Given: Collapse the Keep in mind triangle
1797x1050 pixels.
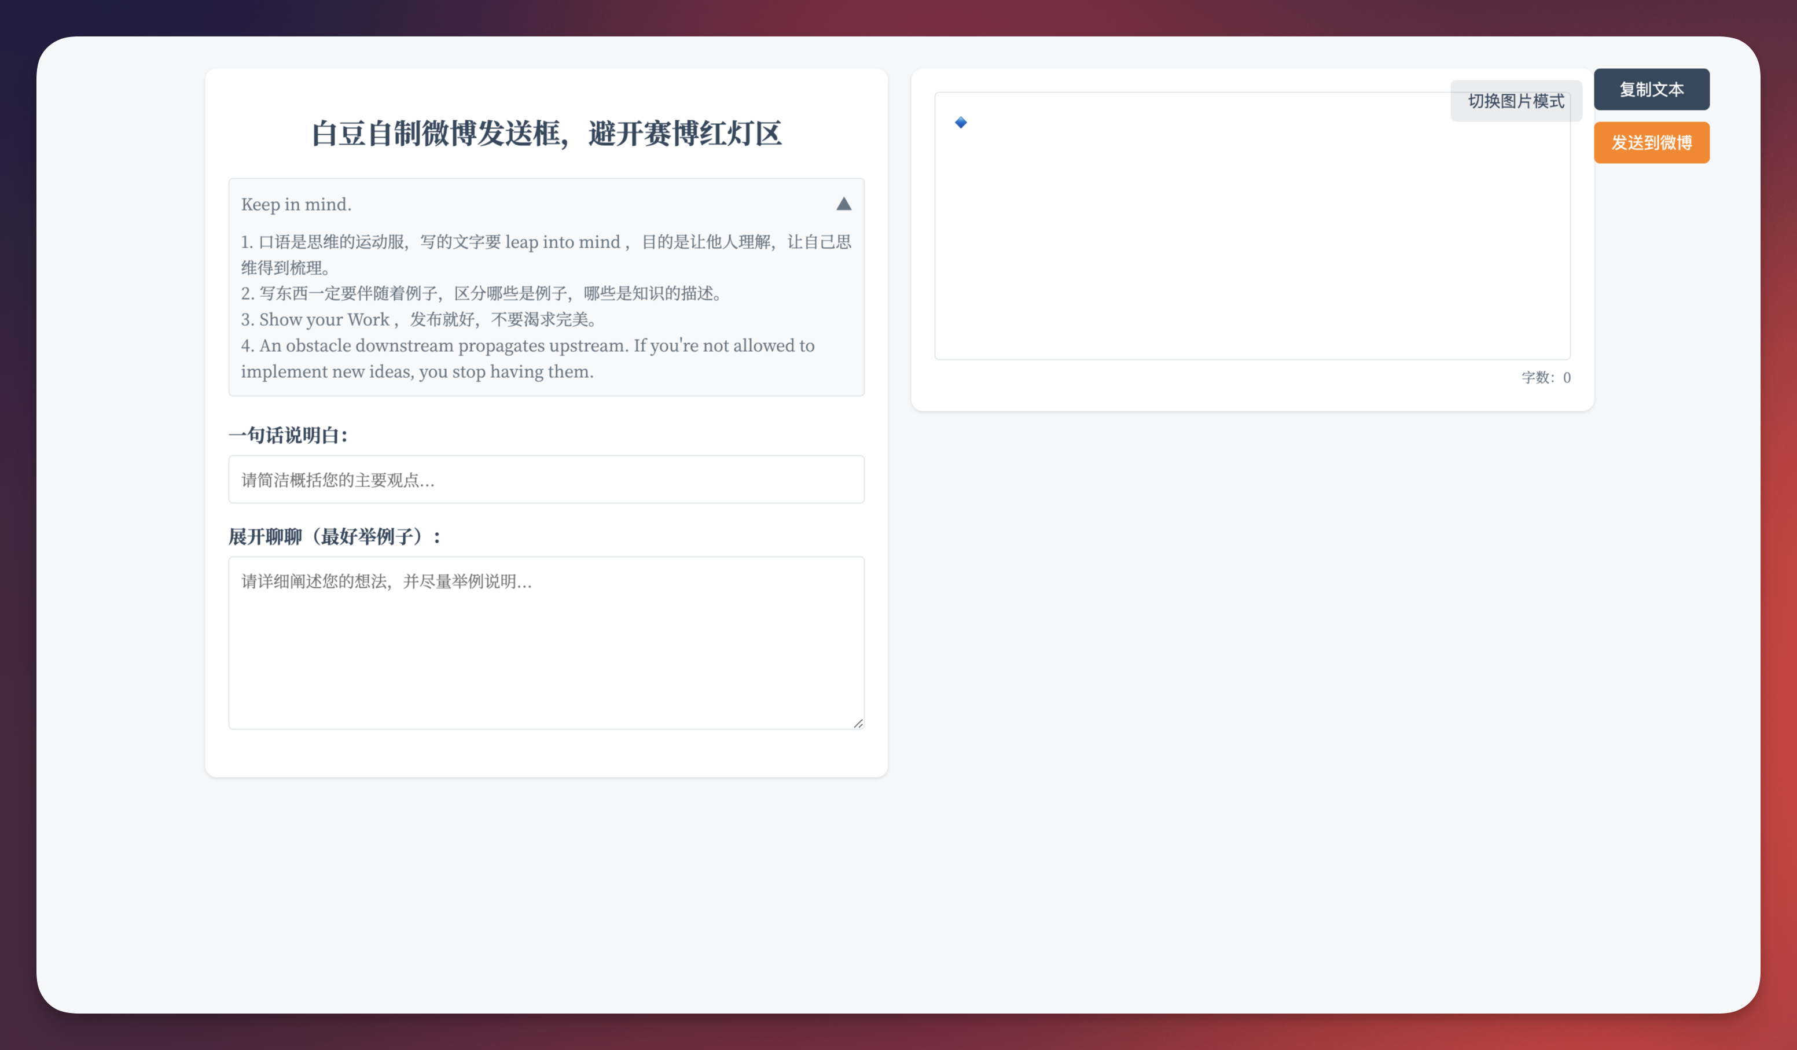Looking at the screenshot, I should (844, 205).
